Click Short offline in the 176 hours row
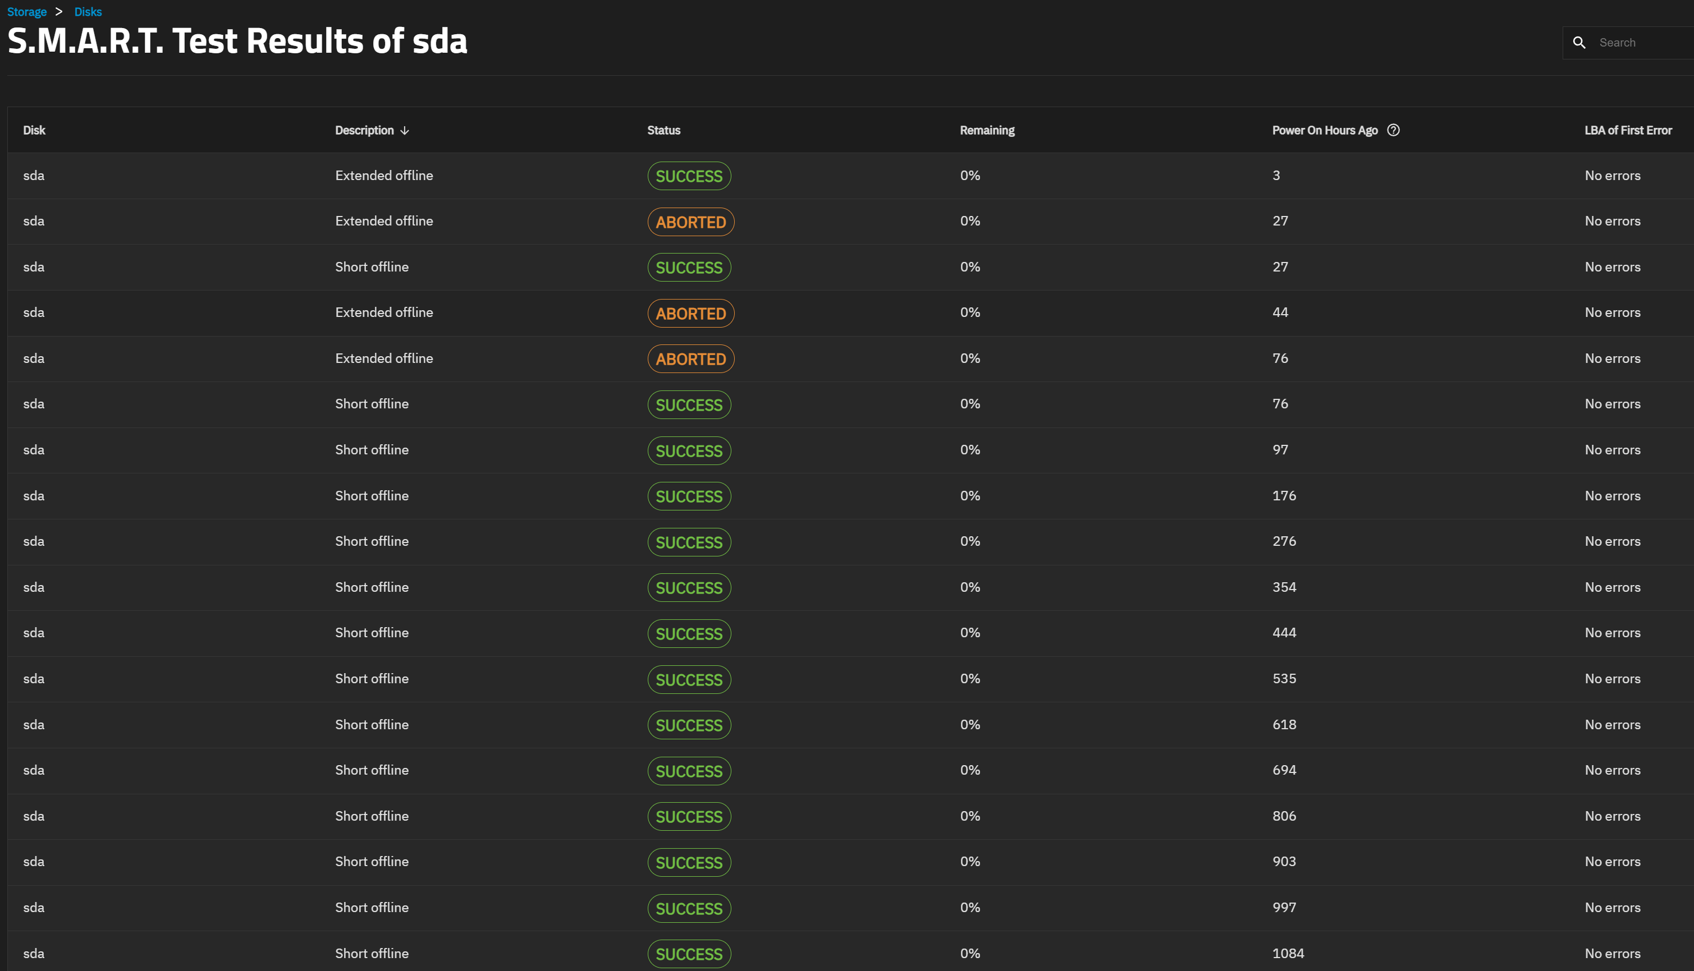This screenshot has width=1694, height=971. pos(372,495)
